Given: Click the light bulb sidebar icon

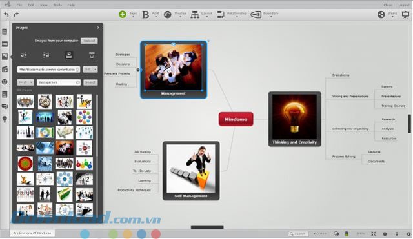Looking at the screenshot, I should pyautogui.click(x=5, y=119).
